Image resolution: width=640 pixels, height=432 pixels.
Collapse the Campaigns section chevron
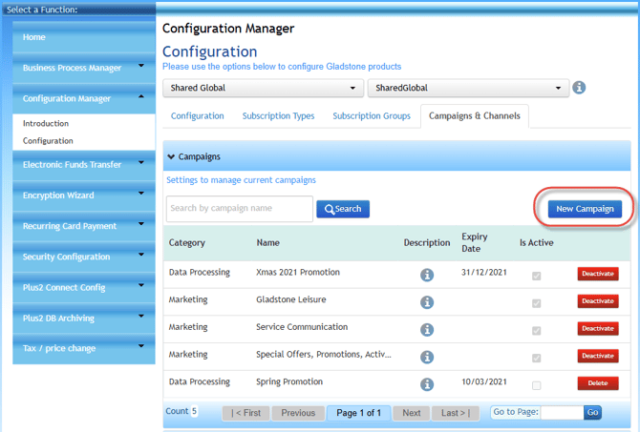coord(171,156)
